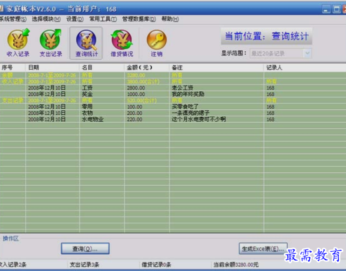346x271 pixels.
Task: Minimize the 家庭帐本 window
Action: point(326,9)
